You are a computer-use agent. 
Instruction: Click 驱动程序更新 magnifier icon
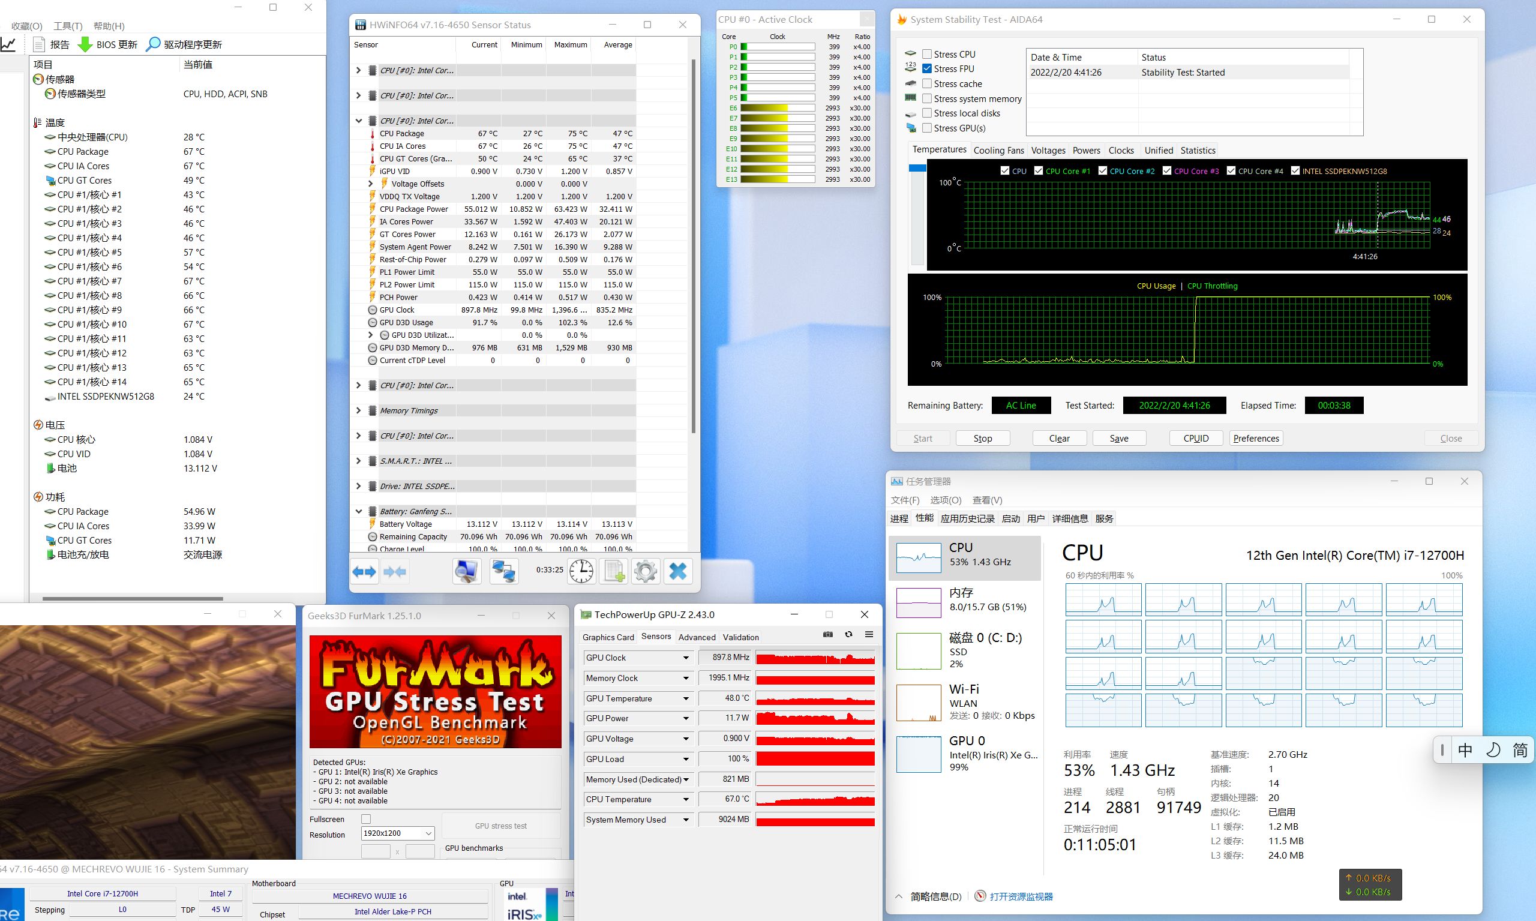coord(152,44)
